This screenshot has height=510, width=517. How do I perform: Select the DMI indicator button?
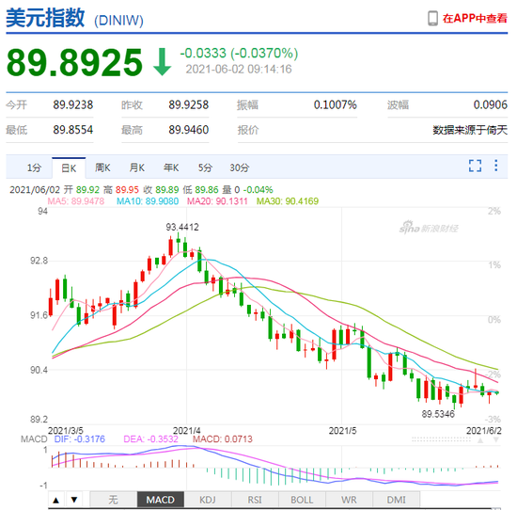pyautogui.click(x=397, y=500)
